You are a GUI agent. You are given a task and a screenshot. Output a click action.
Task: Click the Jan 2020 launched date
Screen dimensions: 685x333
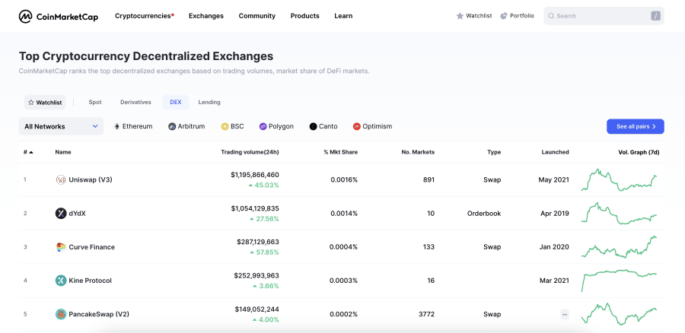coord(554,247)
